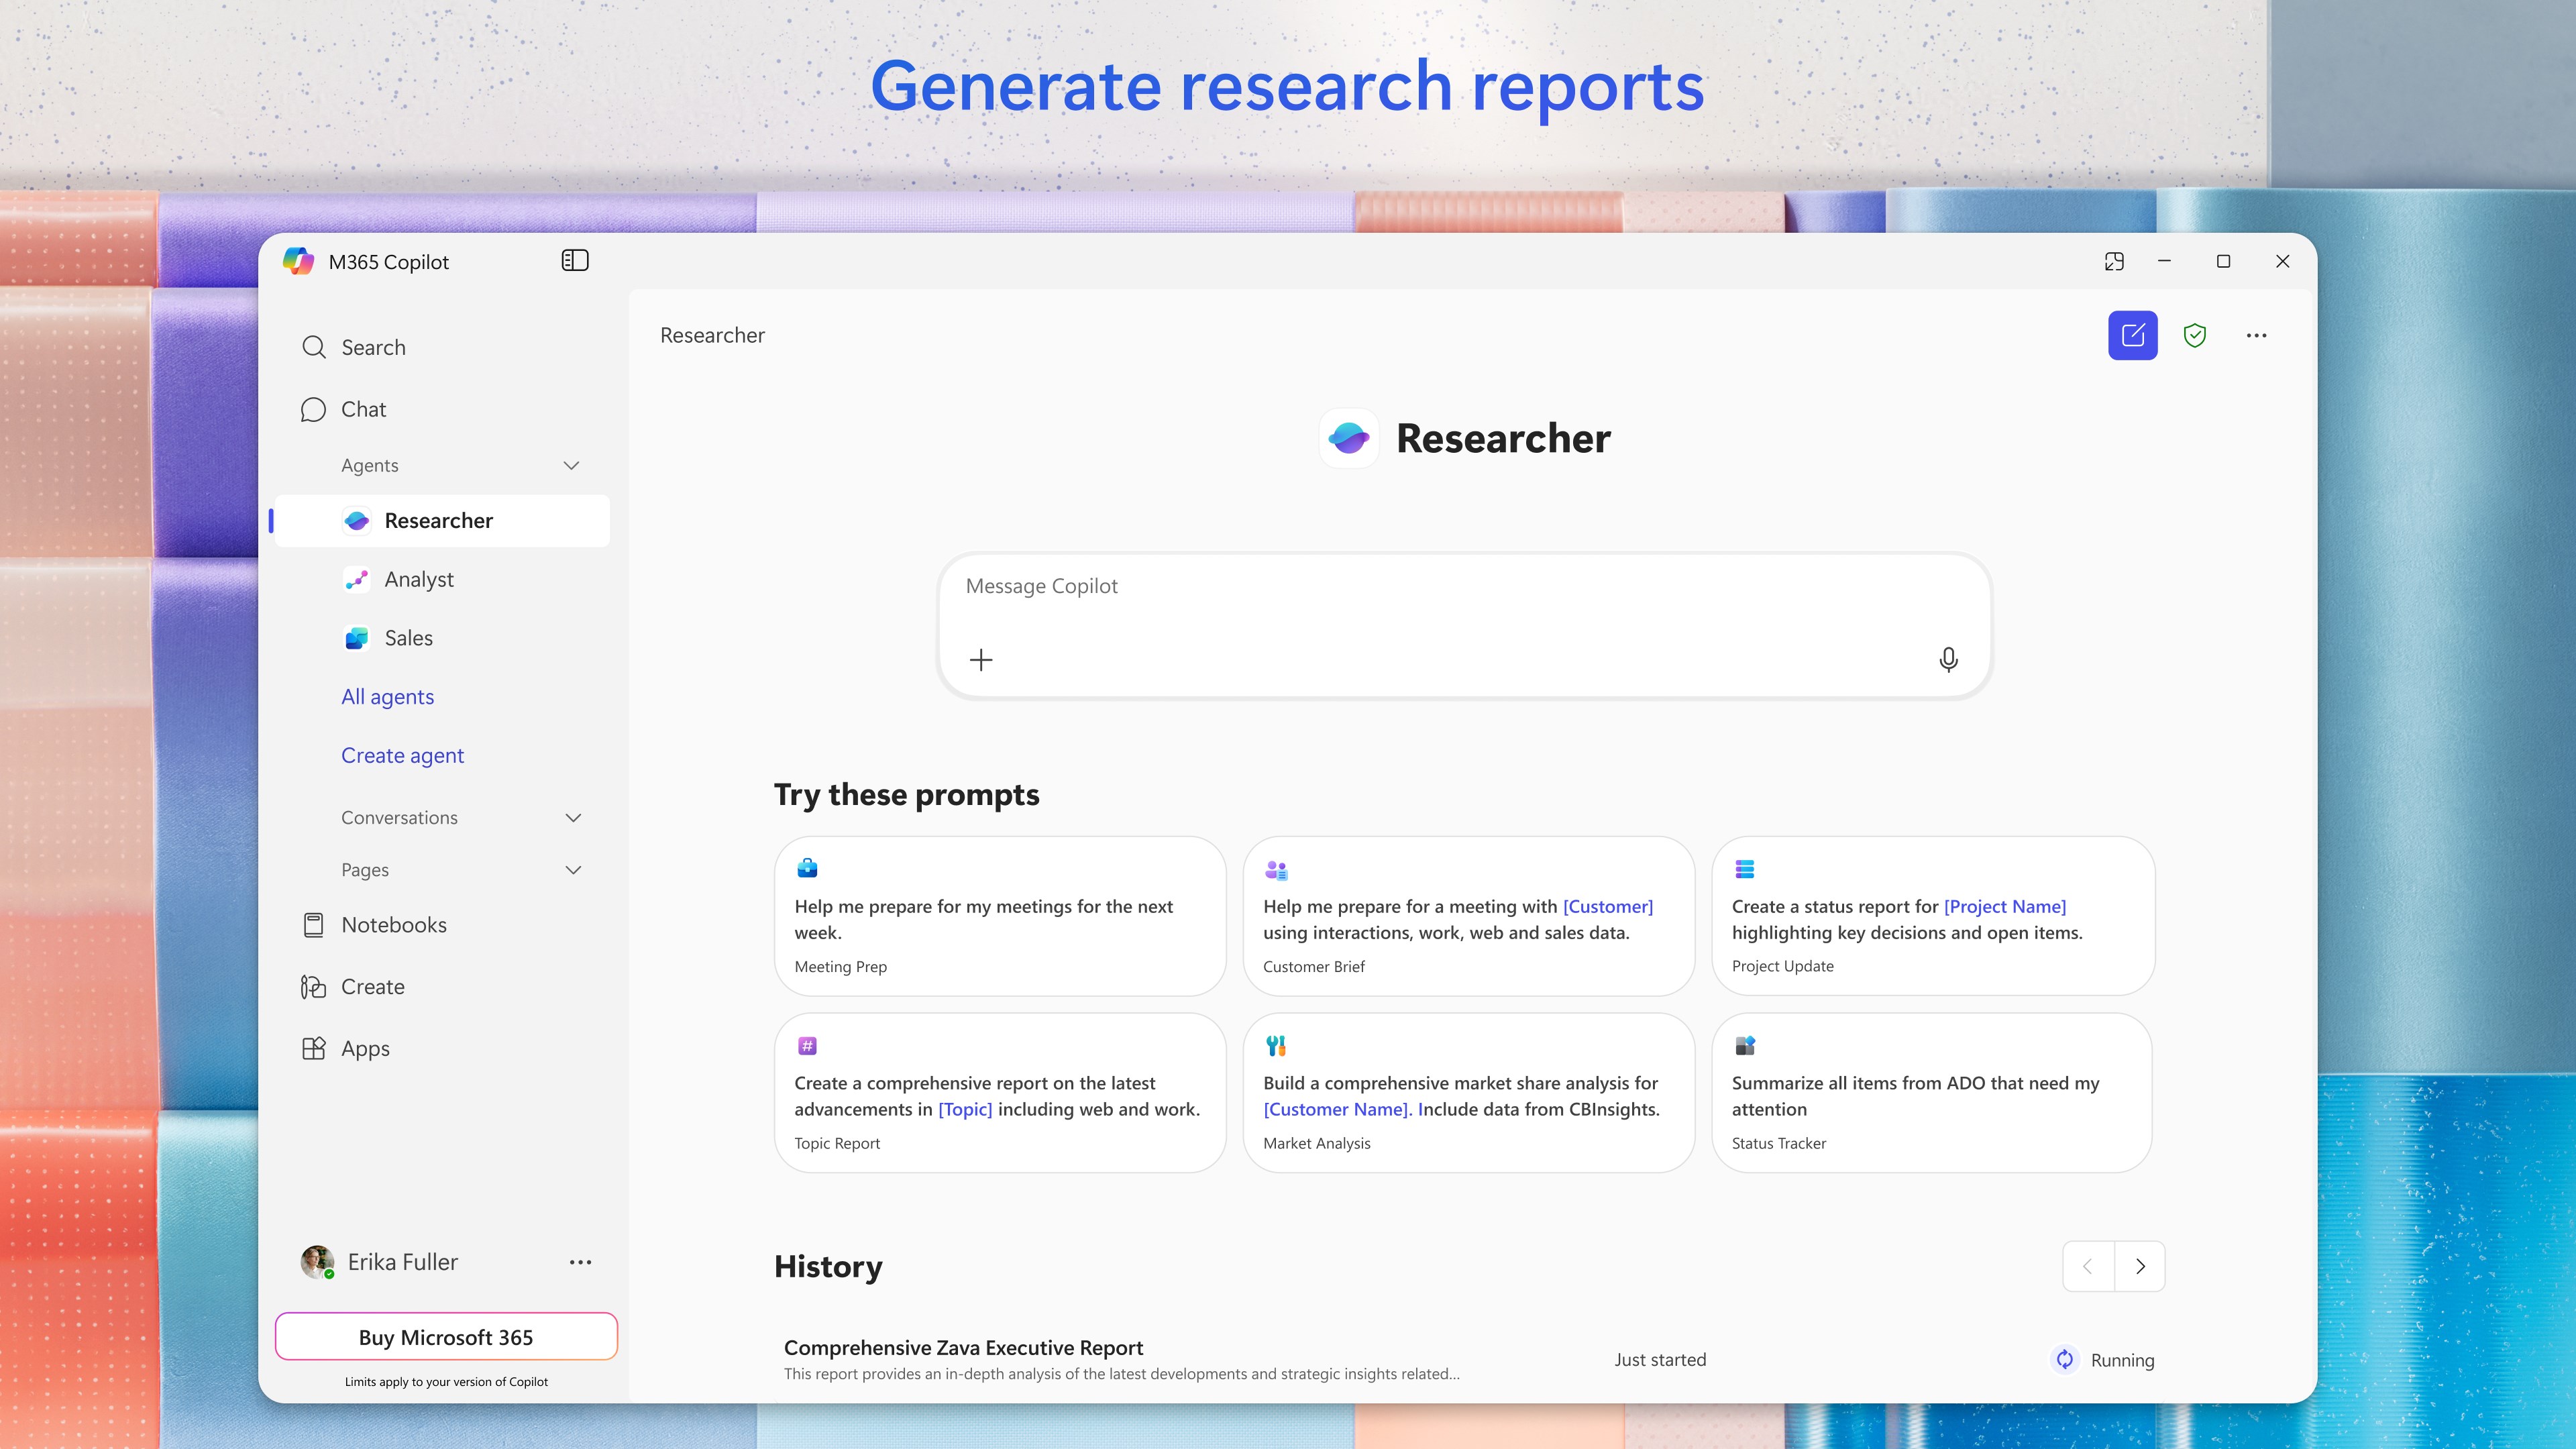Start a new chat with the pencil icon
This screenshot has width=2576, height=1449.
point(2132,335)
